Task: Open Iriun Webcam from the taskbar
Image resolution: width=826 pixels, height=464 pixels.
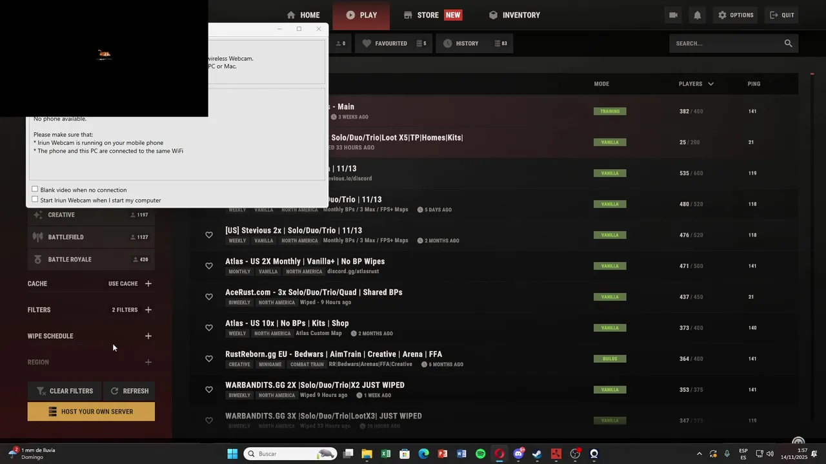Action: tap(594, 454)
